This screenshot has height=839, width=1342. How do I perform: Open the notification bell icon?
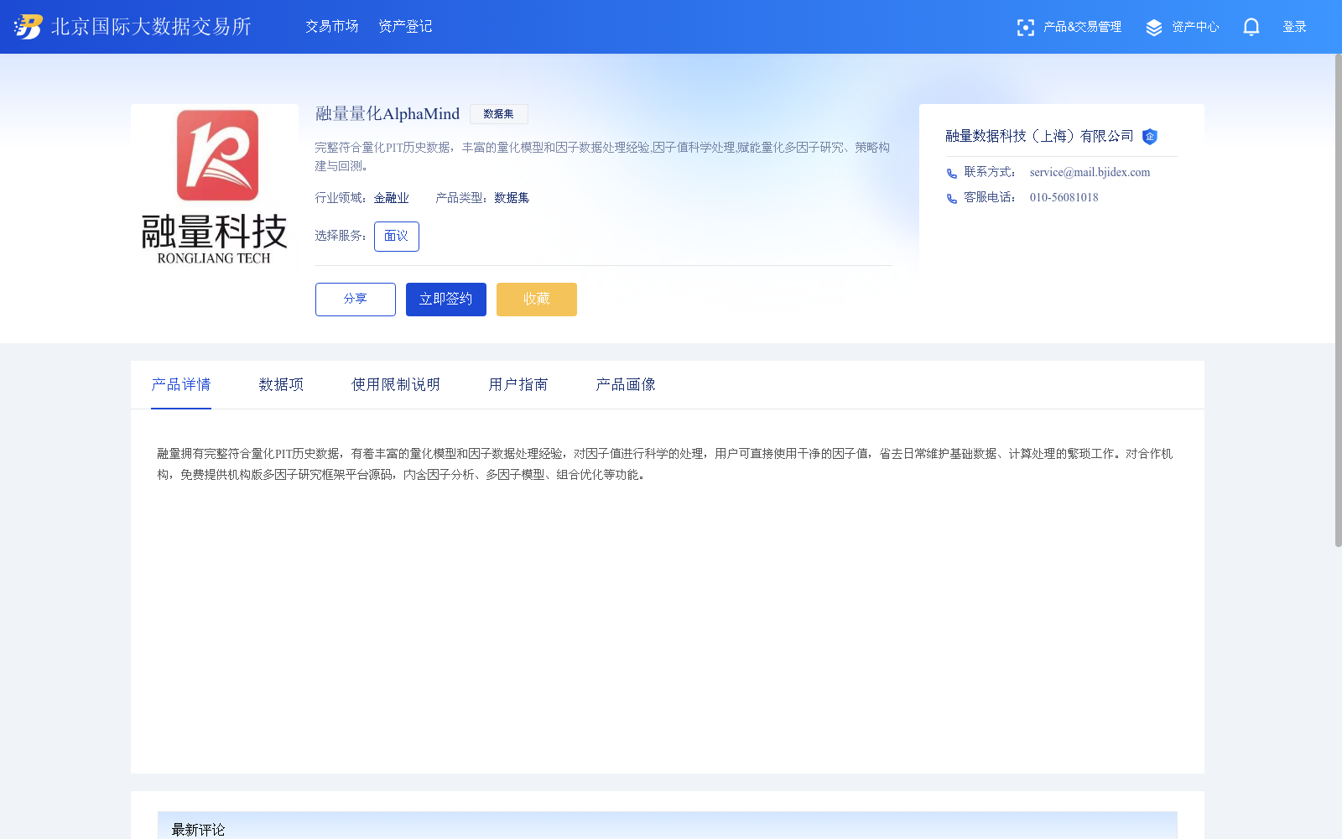coord(1251,28)
